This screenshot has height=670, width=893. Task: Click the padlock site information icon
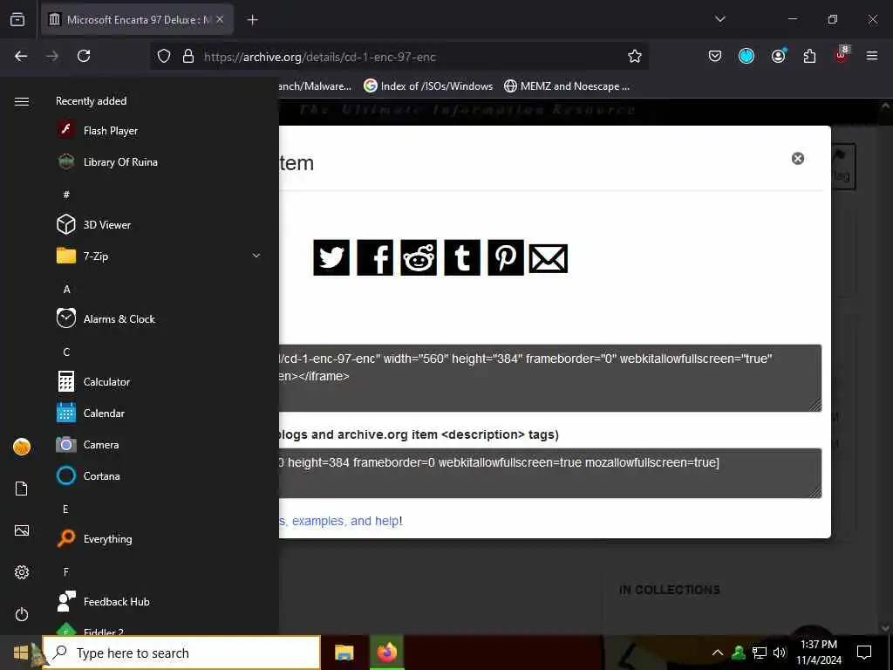(188, 56)
